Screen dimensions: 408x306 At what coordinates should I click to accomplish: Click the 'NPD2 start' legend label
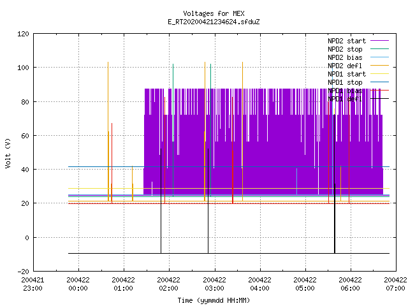click(347, 41)
